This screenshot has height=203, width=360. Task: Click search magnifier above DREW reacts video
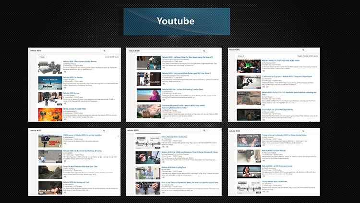click(104, 130)
